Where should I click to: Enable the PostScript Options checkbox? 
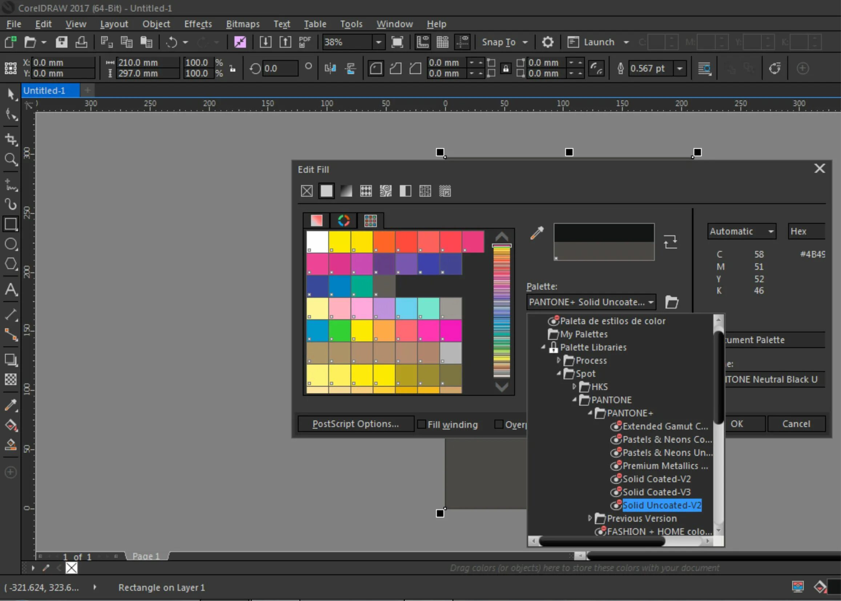355,424
